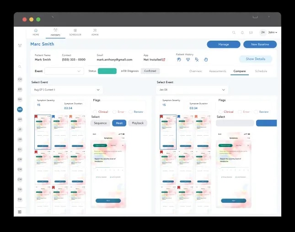Open the Rx prescription history icon
This screenshot has width=295, height=232.
point(197,59)
